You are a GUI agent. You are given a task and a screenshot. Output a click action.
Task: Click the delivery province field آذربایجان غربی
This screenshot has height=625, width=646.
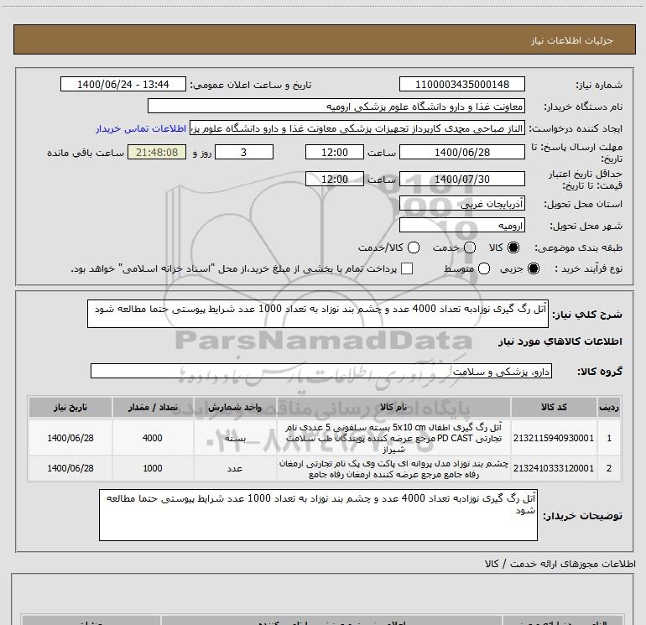pyautogui.click(x=462, y=204)
